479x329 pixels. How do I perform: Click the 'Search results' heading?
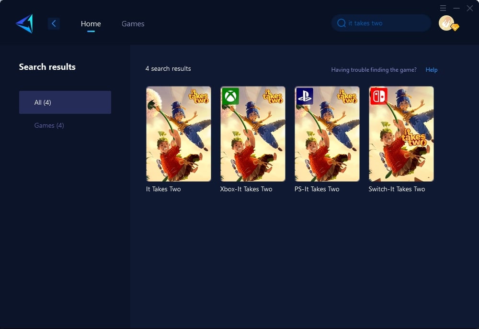(47, 67)
